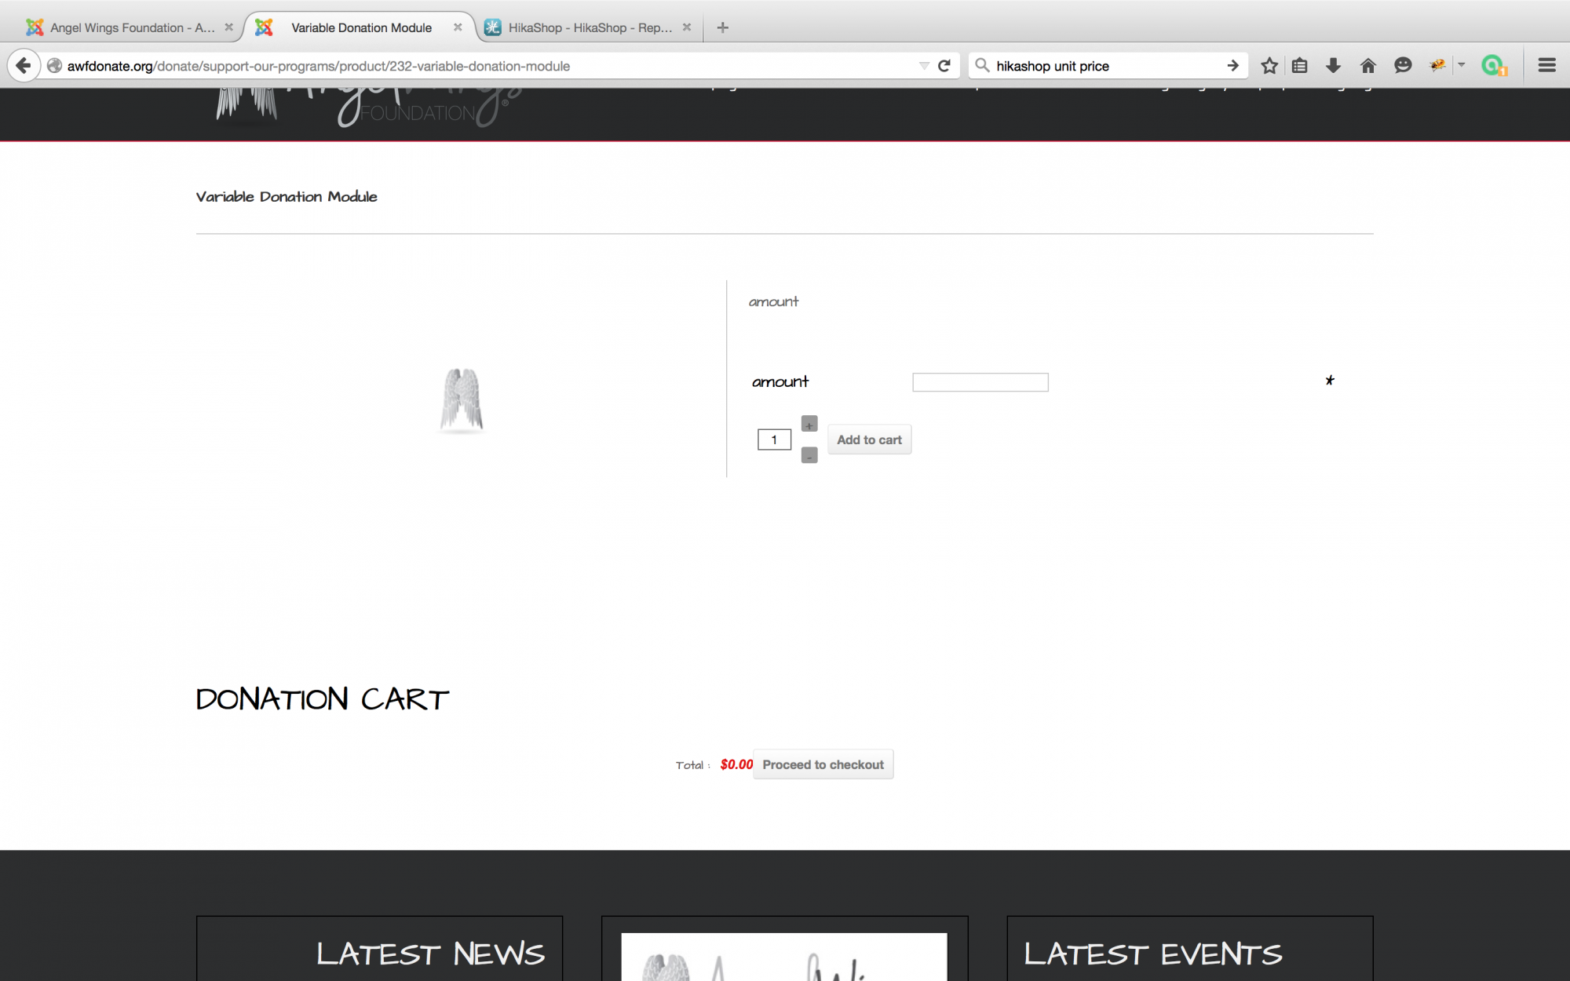This screenshot has width=1570, height=981.
Task: Open the bookmarks list icon
Action: tap(1300, 66)
